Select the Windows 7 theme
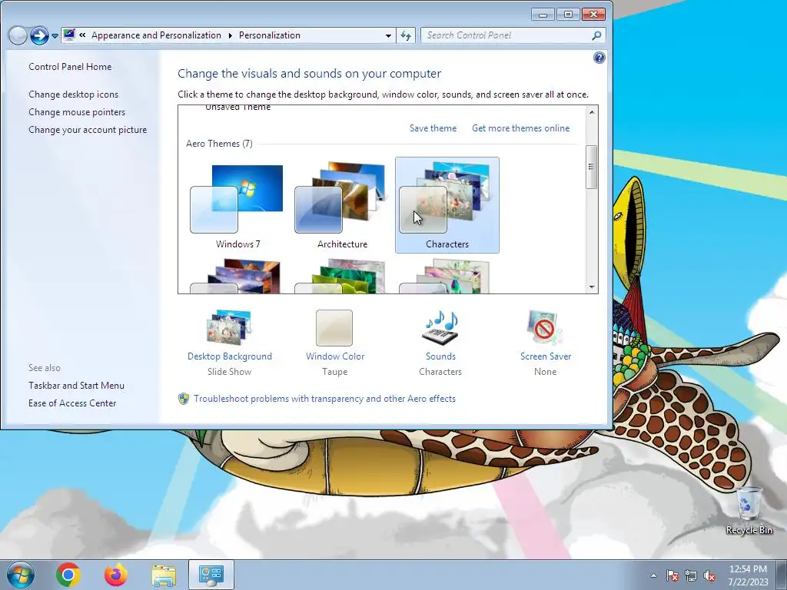 pyautogui.click(x=238, y=205)
